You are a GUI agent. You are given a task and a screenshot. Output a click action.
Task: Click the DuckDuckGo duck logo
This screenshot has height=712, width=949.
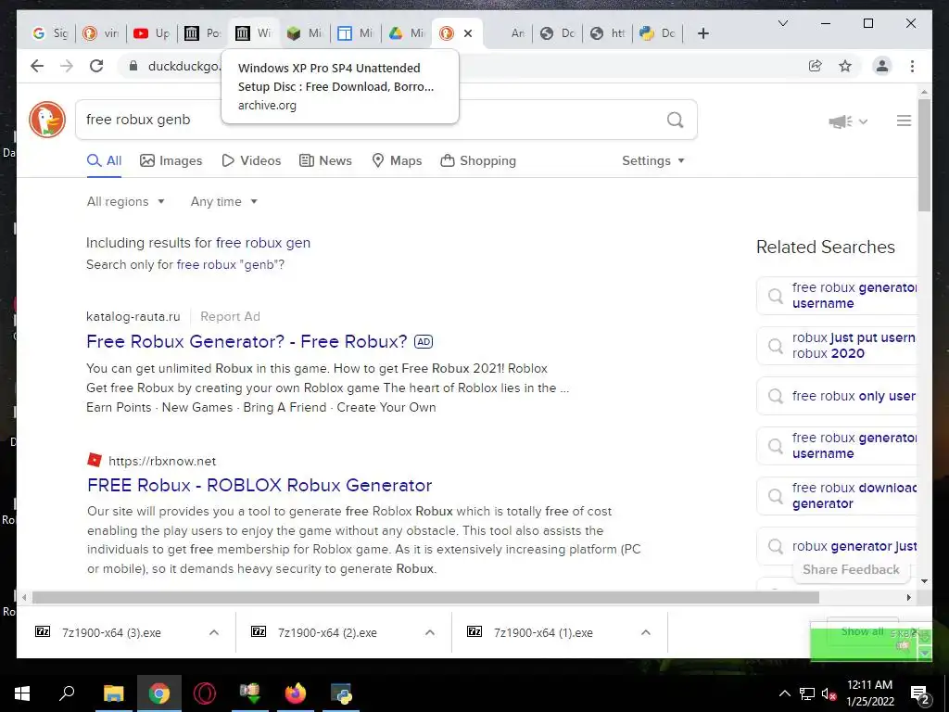pyautogui.click(x=47, y=120)
